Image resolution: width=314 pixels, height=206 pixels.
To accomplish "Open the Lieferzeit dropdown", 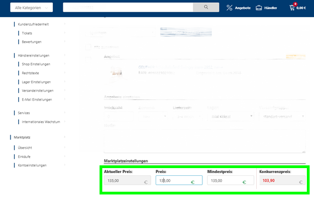I will [188, 116].
